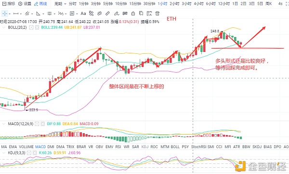The image size is (289, 174).
Task: Open the 指标 indicators button
Action: coord(9,4)
